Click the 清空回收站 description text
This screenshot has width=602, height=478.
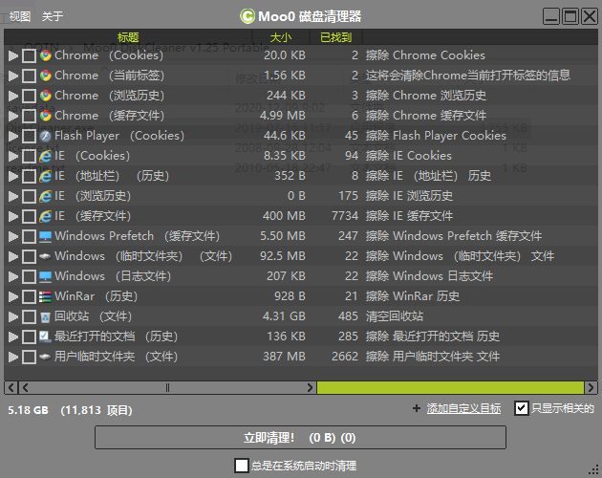pos(395,316)
